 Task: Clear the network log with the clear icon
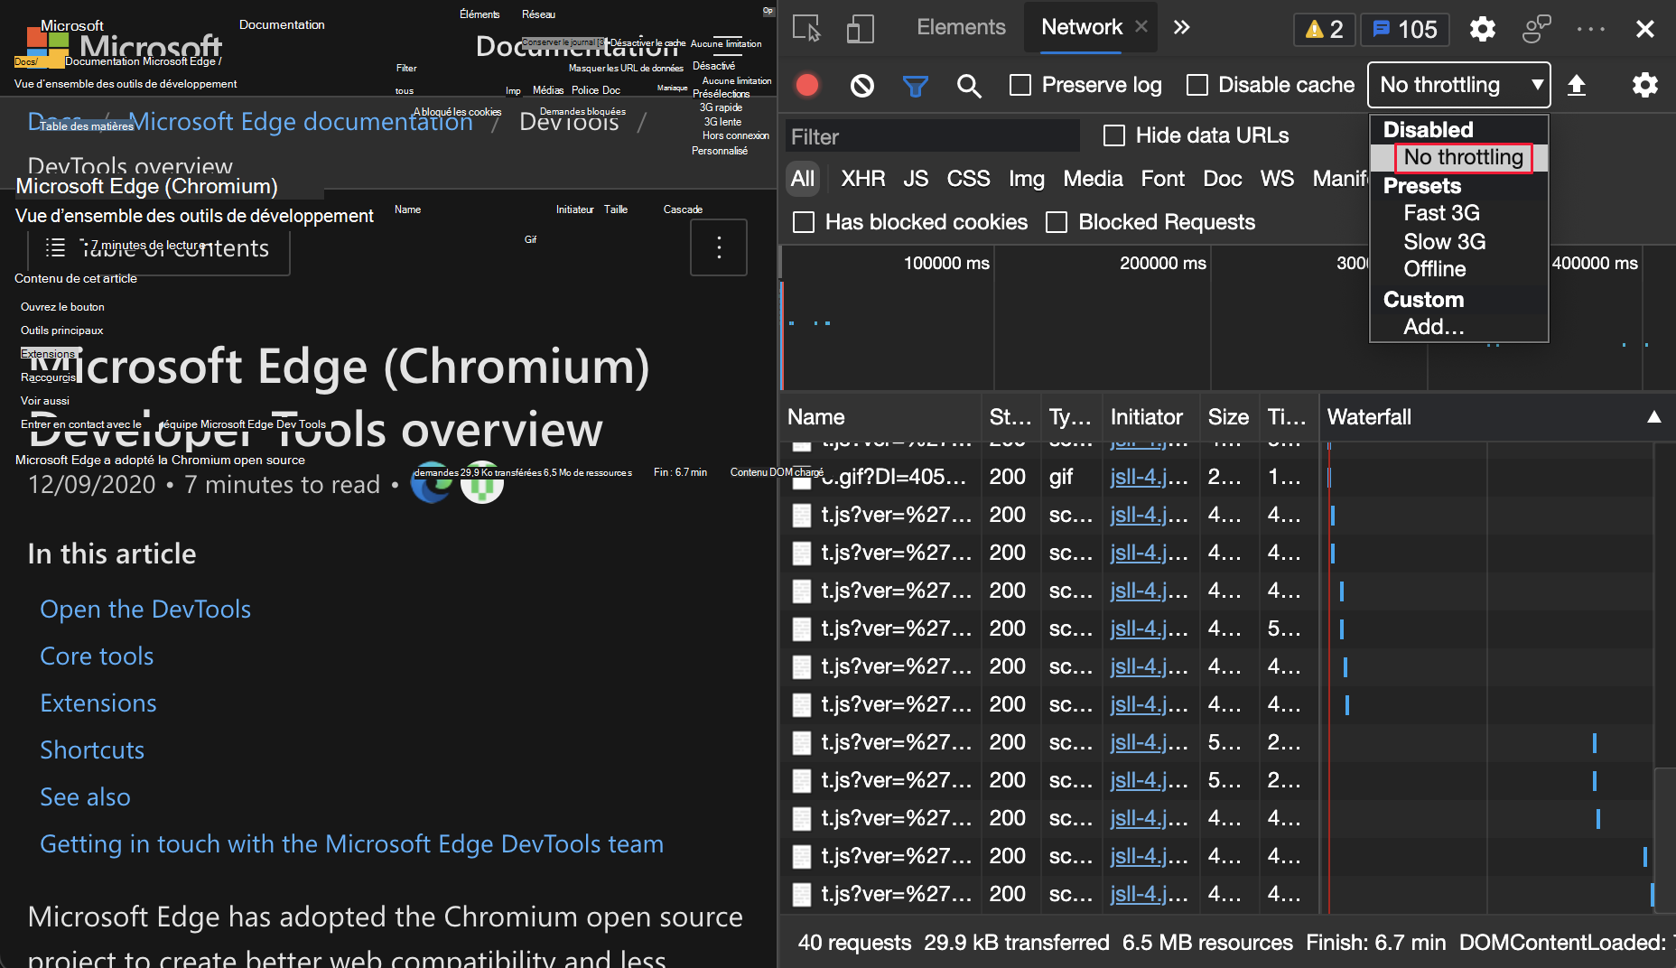coord(861,85)
